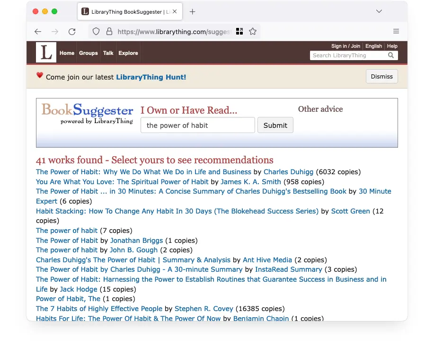Open author Ant Hive Media link
Screen dimensions: 434x356
click(267, 260)
